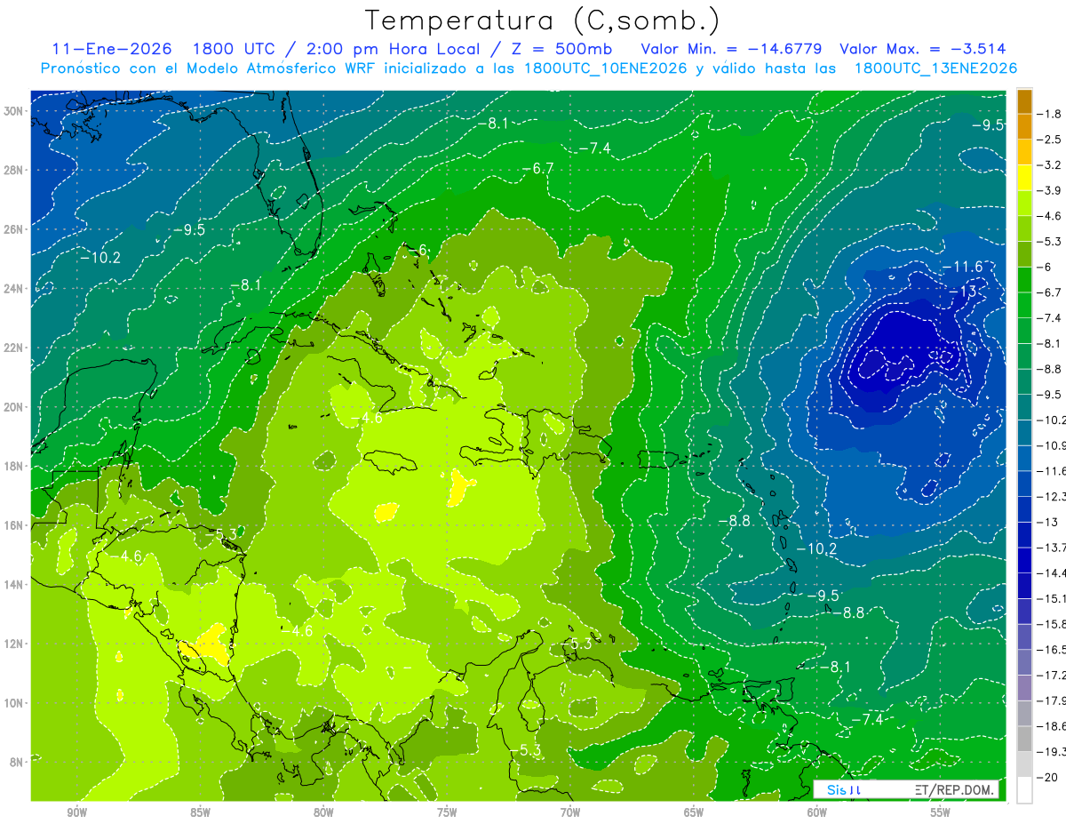The width and height of the screenshot is (1066, 824).
Task: Click 'Valor Min. = -14.6779' in header
Action: tap(731, 50)
